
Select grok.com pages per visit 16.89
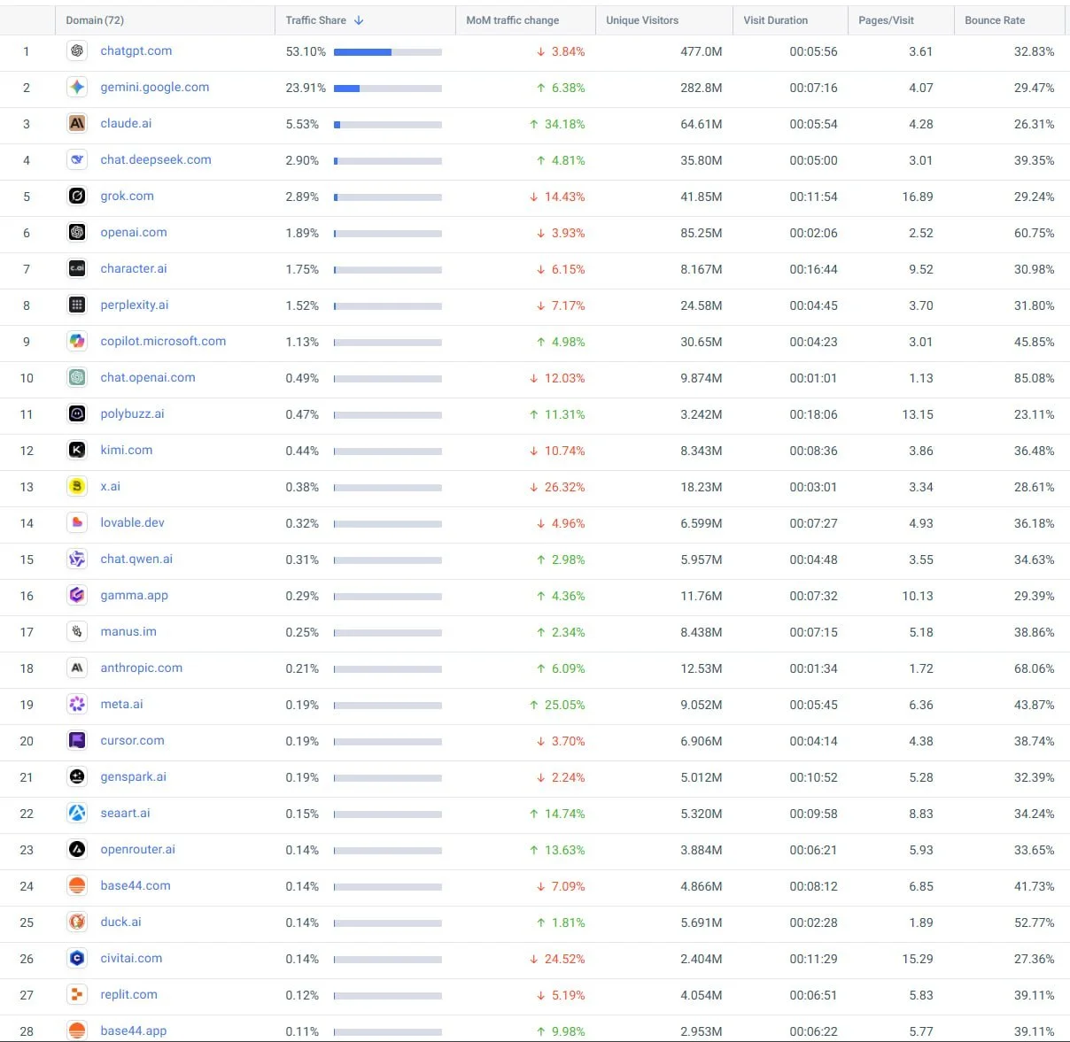click(x=918, y=197)
